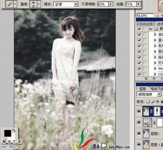This screenshot has height=150, width=163.
Task: Hide the curves adjustment layer
Action: (x=139, y=122)
